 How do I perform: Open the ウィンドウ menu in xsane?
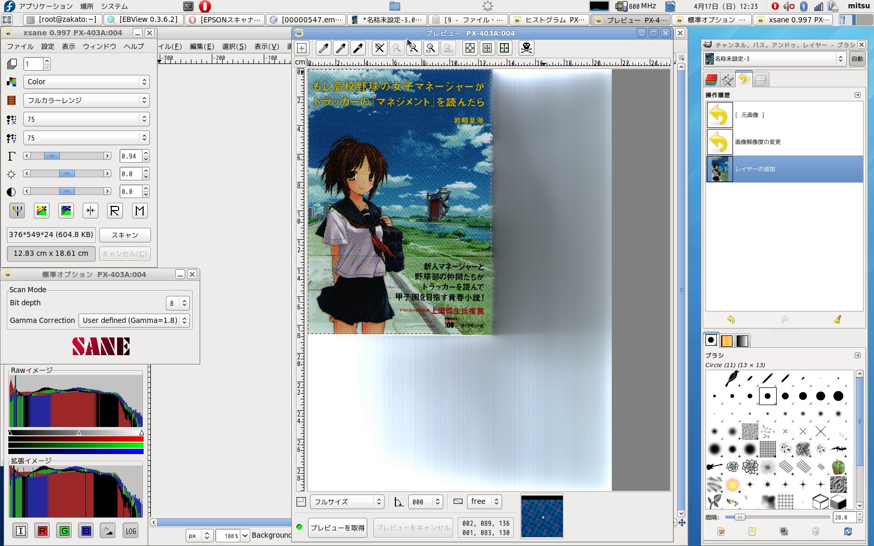pos(99,46)
